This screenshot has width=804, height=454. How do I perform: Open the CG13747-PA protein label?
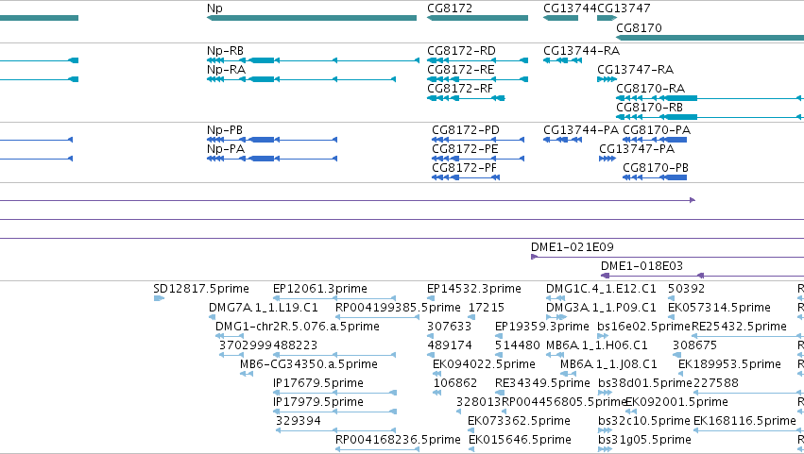637,149
